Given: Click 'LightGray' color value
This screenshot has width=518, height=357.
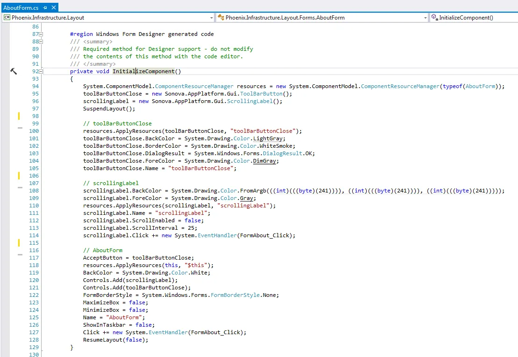Looking at the screenshot, I should [x=268, y=138].
